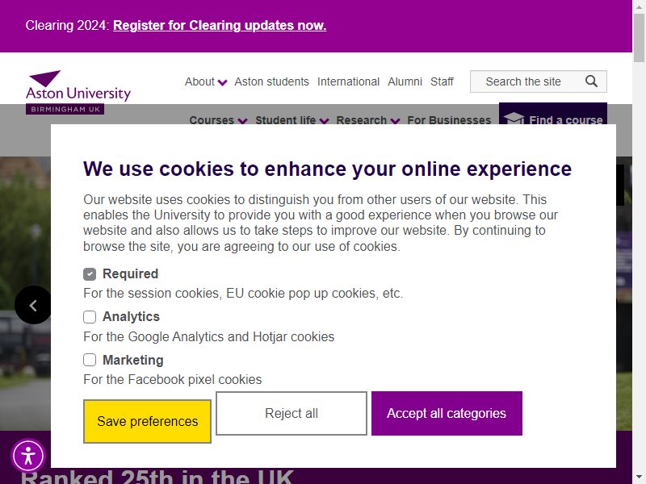The width and height of the screenshot is (646, 484).
Task: Open the Aston students menu item
Action: [x=271, y=82]
